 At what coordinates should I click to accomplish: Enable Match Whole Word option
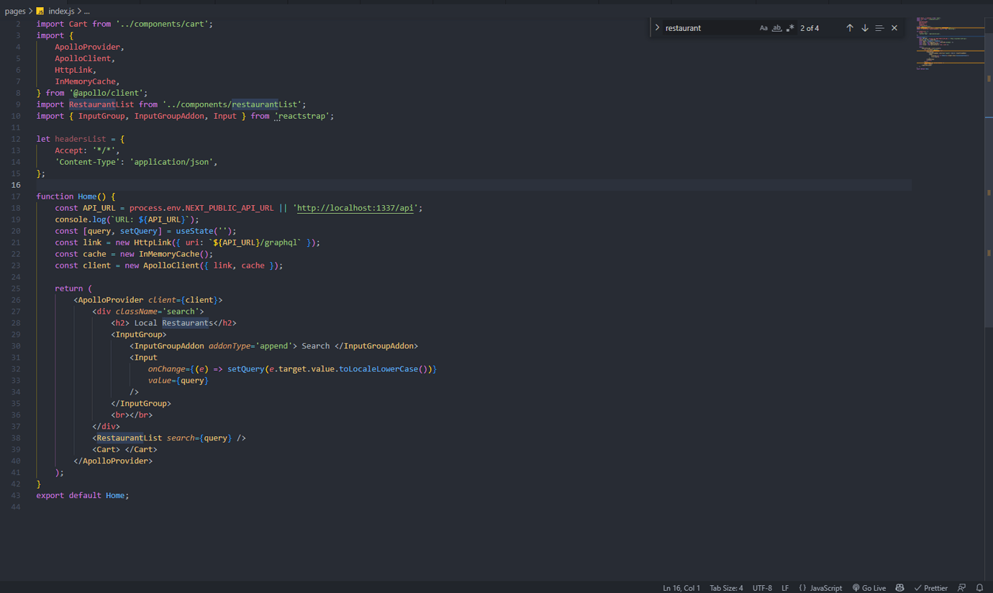[776, 28]
